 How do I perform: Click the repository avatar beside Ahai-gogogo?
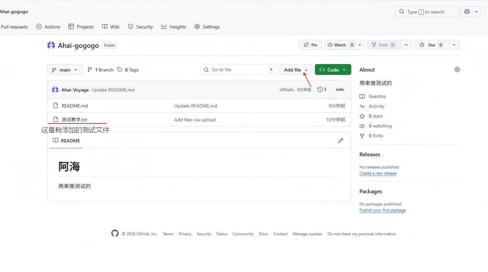tap(51, 45)
